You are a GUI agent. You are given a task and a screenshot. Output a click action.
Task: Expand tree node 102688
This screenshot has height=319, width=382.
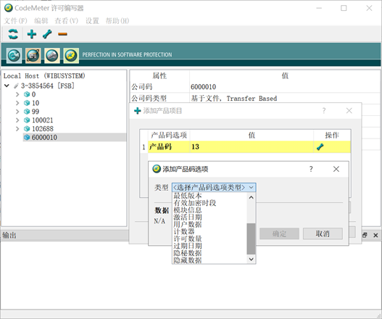(x=17, y=128)
